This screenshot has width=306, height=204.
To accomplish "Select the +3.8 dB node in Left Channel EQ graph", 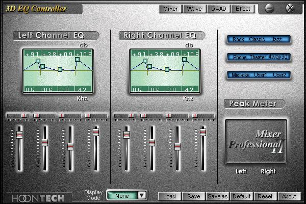I will point(42,67).
